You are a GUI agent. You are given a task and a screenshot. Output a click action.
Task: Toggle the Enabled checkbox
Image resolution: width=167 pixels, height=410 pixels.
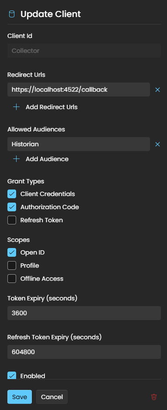[12, 376]
